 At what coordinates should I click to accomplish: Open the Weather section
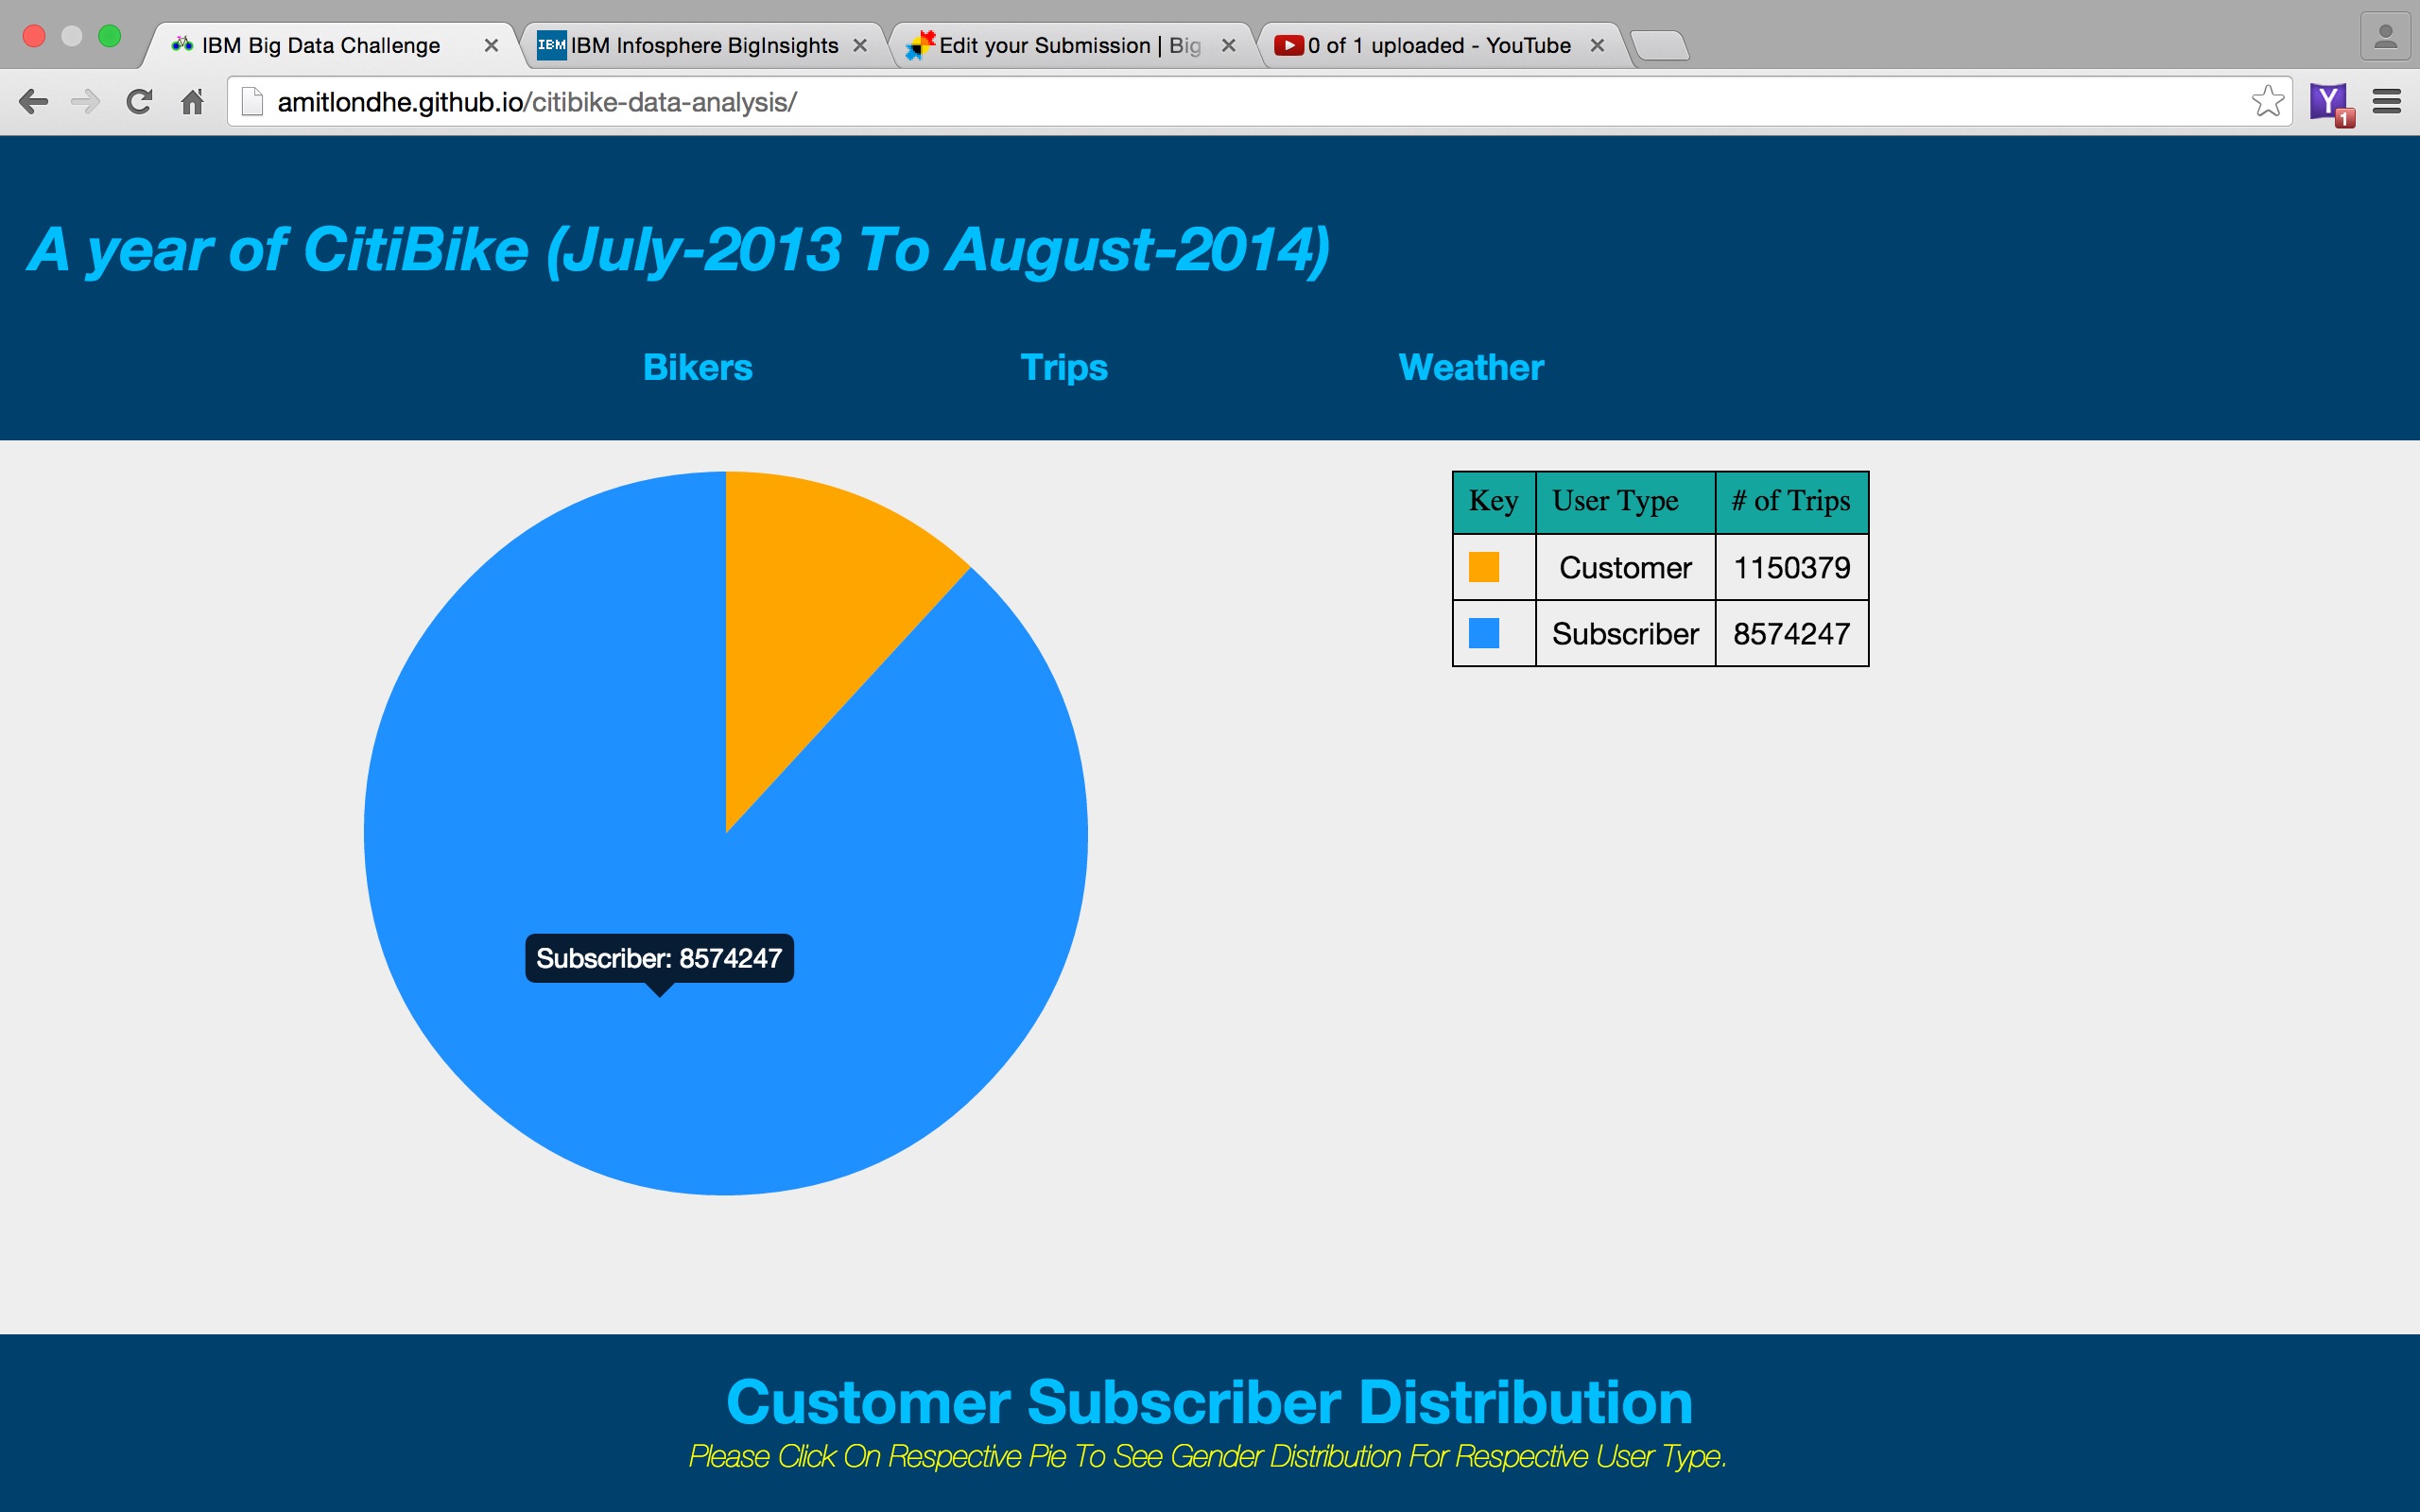tap(1470, 367)
